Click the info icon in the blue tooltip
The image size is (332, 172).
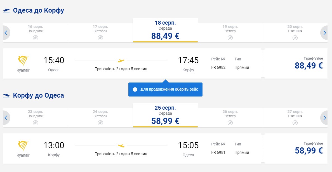tap(135, 89)
